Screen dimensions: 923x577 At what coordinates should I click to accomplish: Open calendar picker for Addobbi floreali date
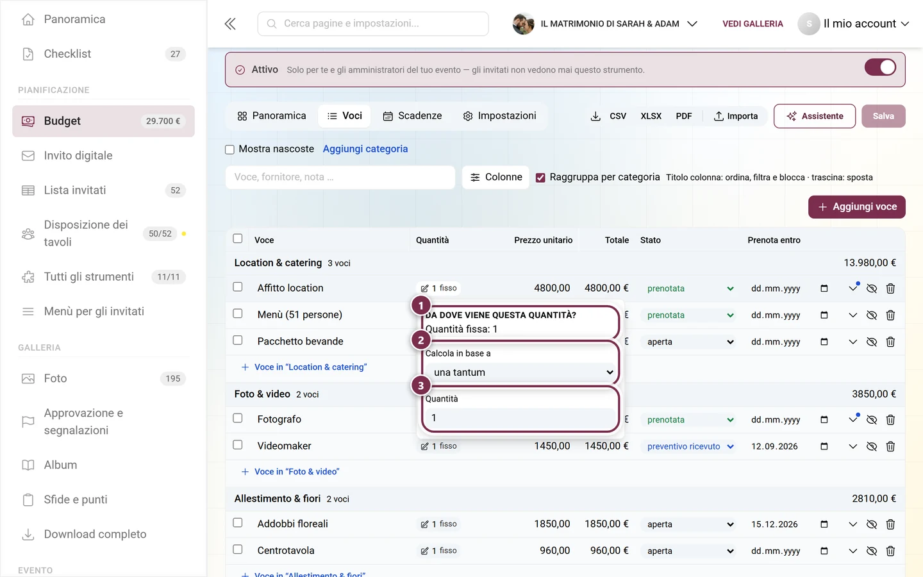pos(824,524)
